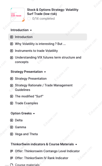Screen dimensions: 102x166
Task: Click file icon next to Course materials
Action: pyautogui.click(x=11, y=165)
